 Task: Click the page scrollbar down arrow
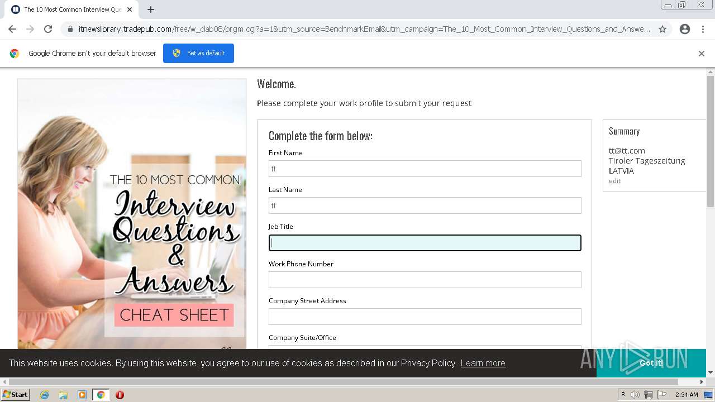[x=711, y=373]
